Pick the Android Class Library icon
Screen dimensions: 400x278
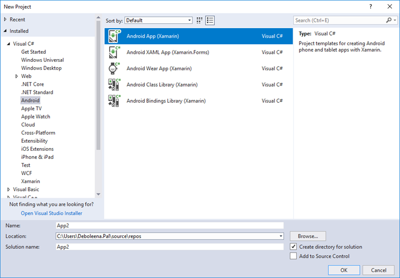[114, 84]
